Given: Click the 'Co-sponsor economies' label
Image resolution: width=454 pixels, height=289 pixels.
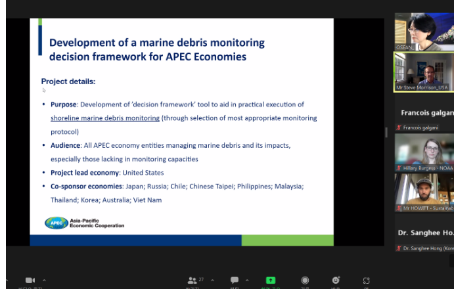Looking at the screenshot, I should click(86, 186).
